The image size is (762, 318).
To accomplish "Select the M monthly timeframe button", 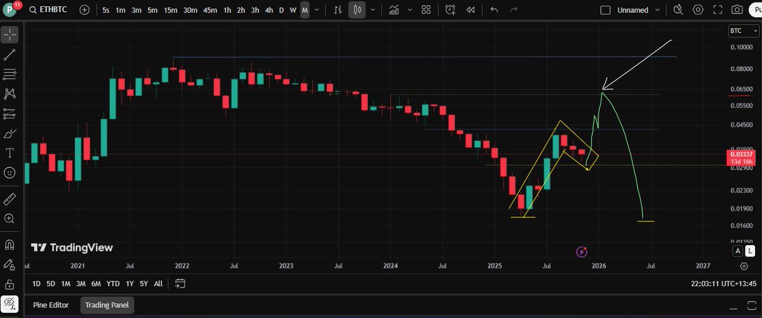I will pos(305,10).
